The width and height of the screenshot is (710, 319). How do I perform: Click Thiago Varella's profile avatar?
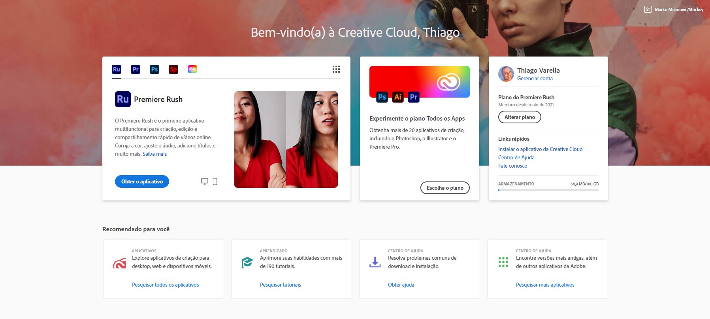(506, 74)
